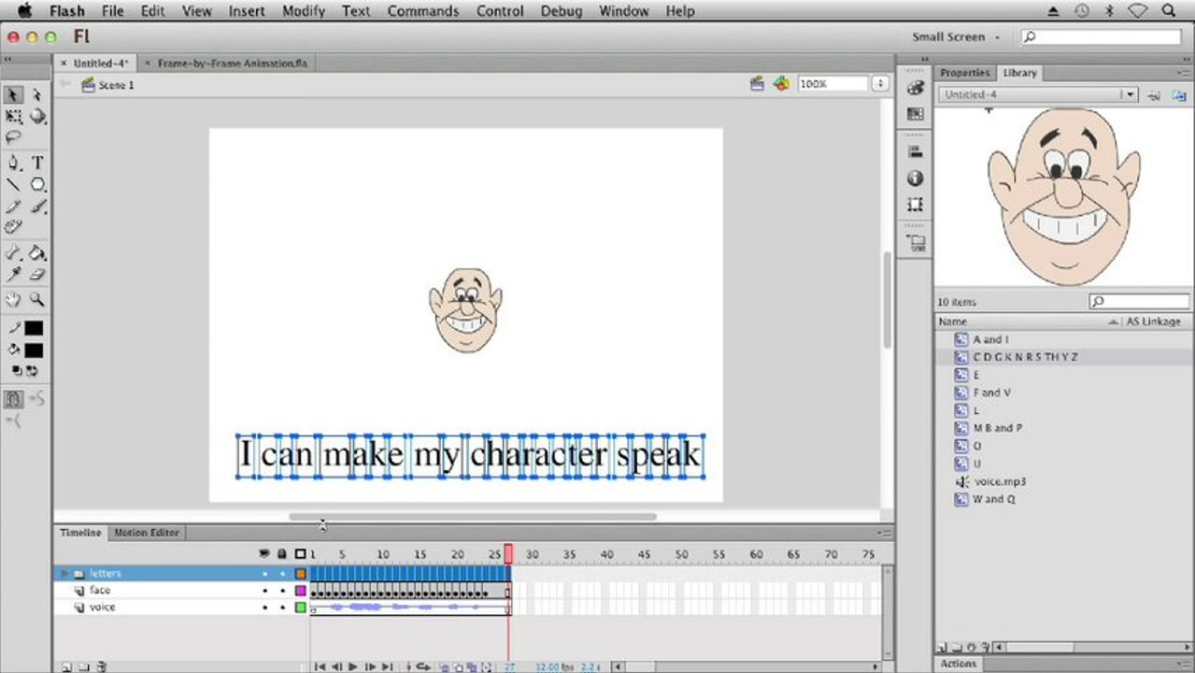The image size is (1195, 673).
Task: Open the Insert menu
Action: click(x=247, y=11)
